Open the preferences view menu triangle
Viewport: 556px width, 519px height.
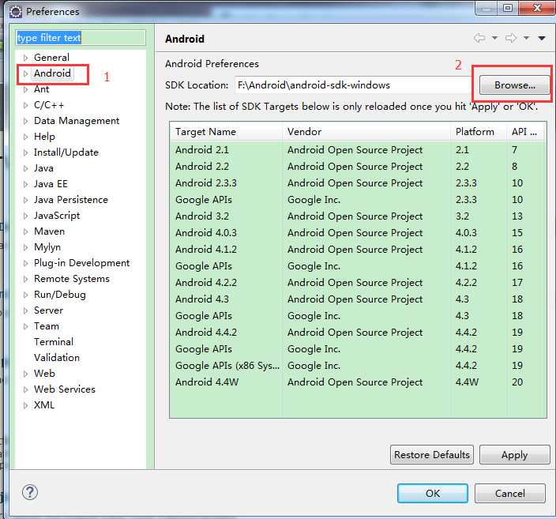[542, 38]
